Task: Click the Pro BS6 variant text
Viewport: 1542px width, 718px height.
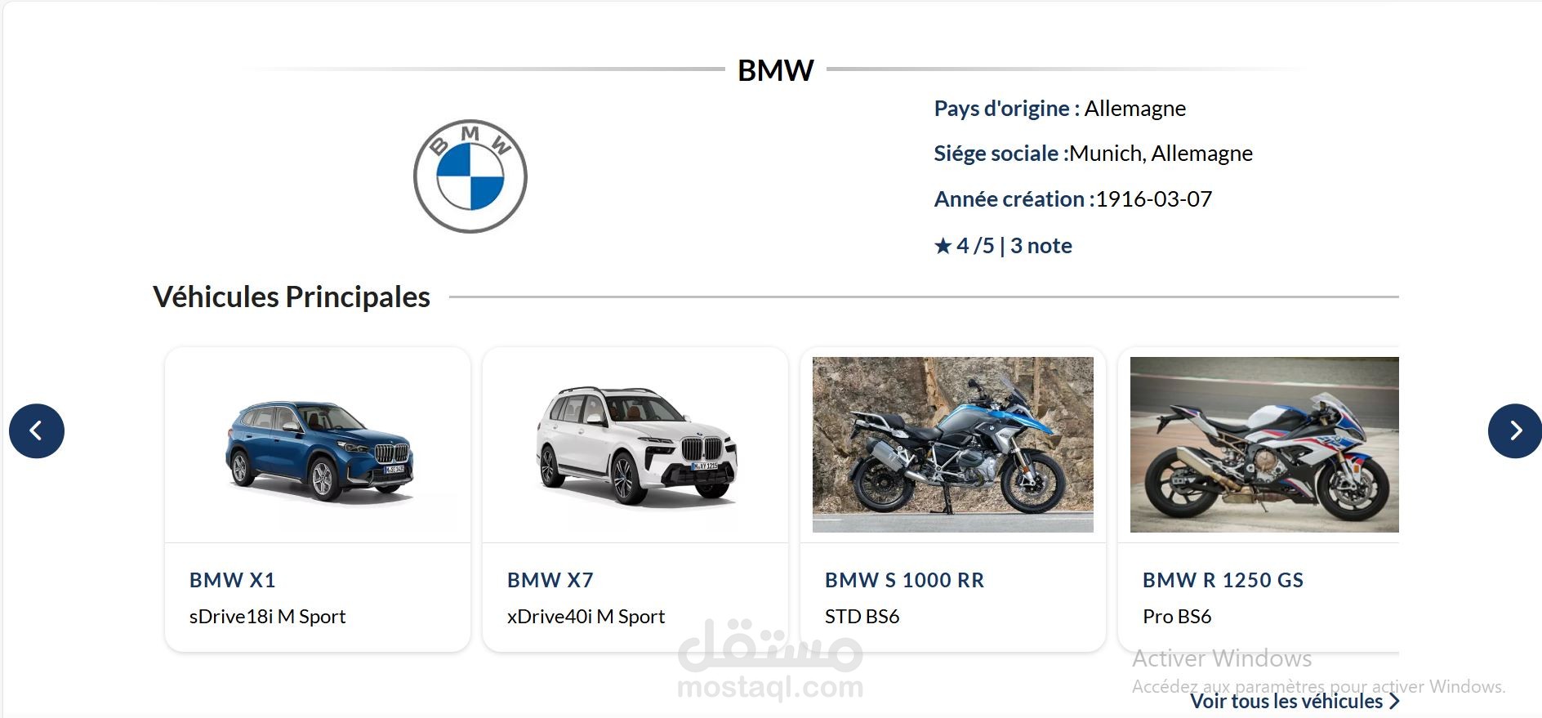Action: pos(1177,617)
